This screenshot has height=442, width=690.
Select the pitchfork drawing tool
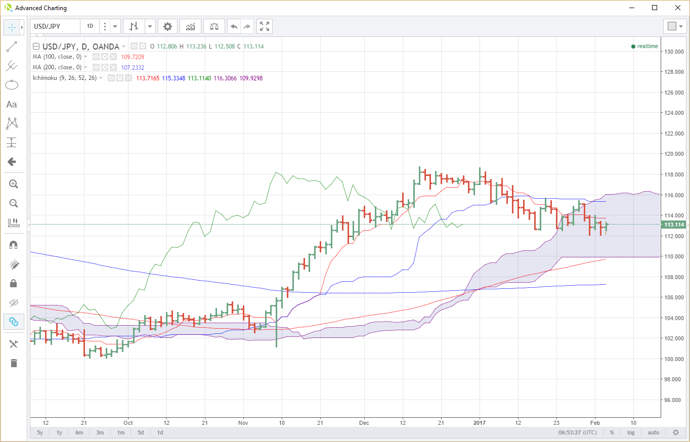point(11,66)
